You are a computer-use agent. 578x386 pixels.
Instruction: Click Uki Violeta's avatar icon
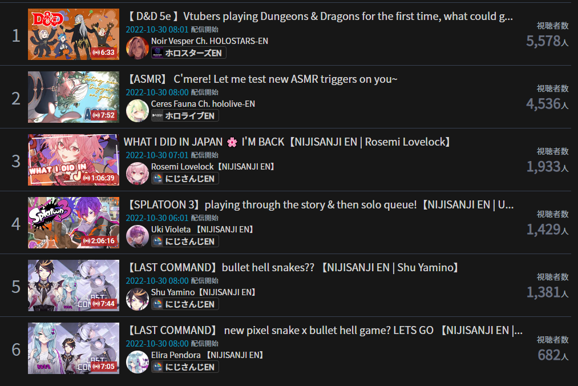point(138,236)
